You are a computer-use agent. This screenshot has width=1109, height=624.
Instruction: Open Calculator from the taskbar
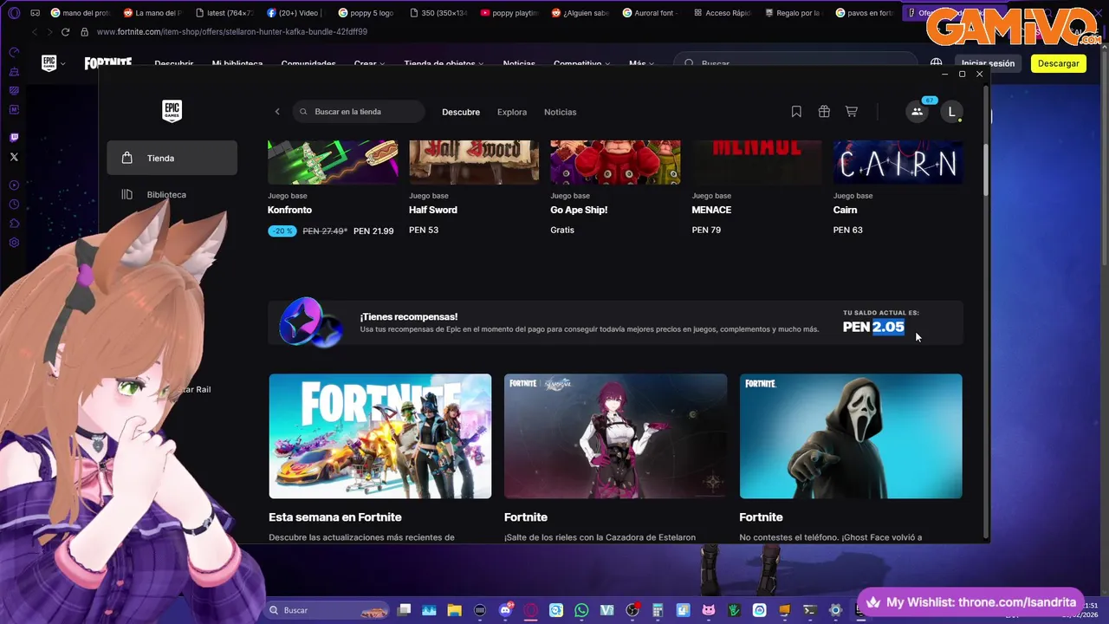[658, 610]
